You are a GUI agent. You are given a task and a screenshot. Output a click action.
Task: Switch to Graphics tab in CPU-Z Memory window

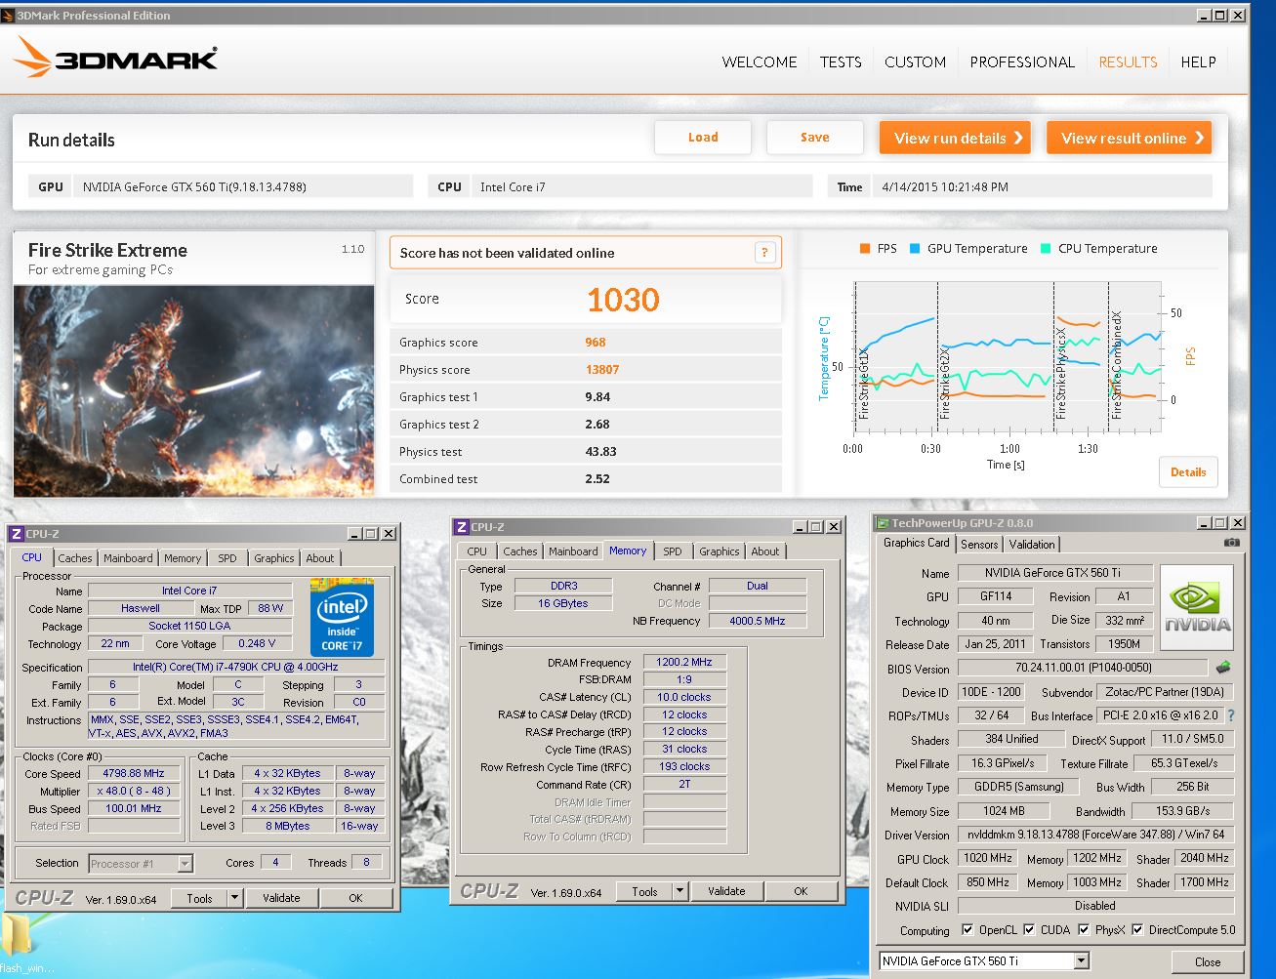pos(720,551)
